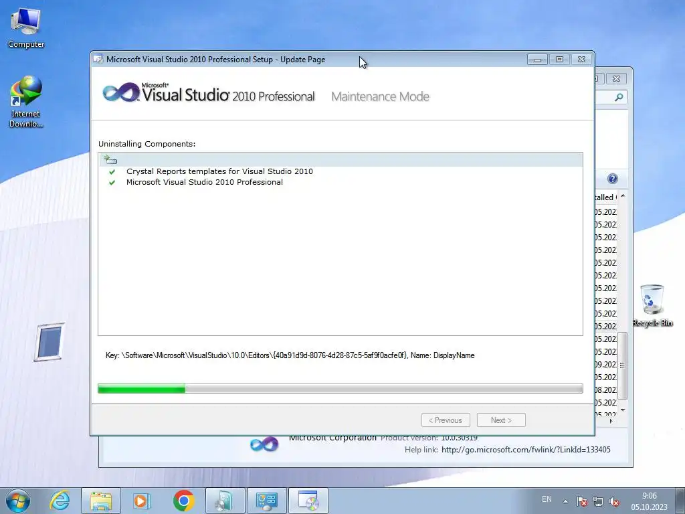Click the current-item arrow icon in the component list
This screenshot has width=685, height=514.
pos(110,159)
